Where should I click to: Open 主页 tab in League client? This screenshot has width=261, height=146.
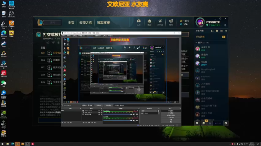coord(71,23)
